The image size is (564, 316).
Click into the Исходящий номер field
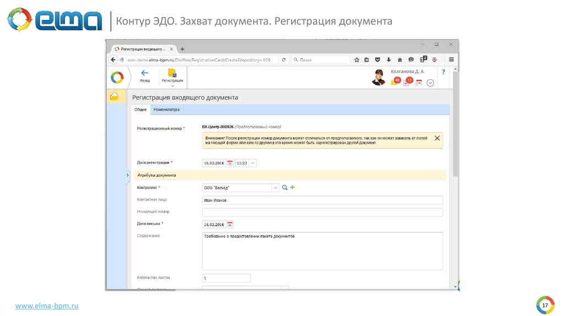tap(322, 212)
